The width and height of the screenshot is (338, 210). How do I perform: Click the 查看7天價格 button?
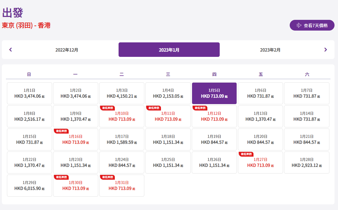point(312,25)
